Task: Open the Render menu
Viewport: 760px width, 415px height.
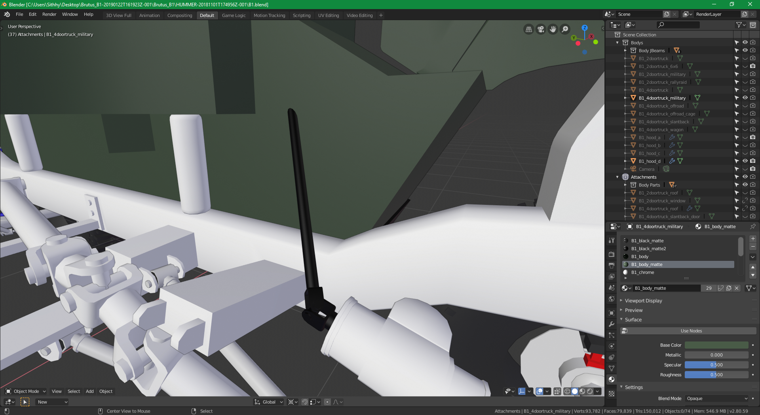Action: (49, 14)
